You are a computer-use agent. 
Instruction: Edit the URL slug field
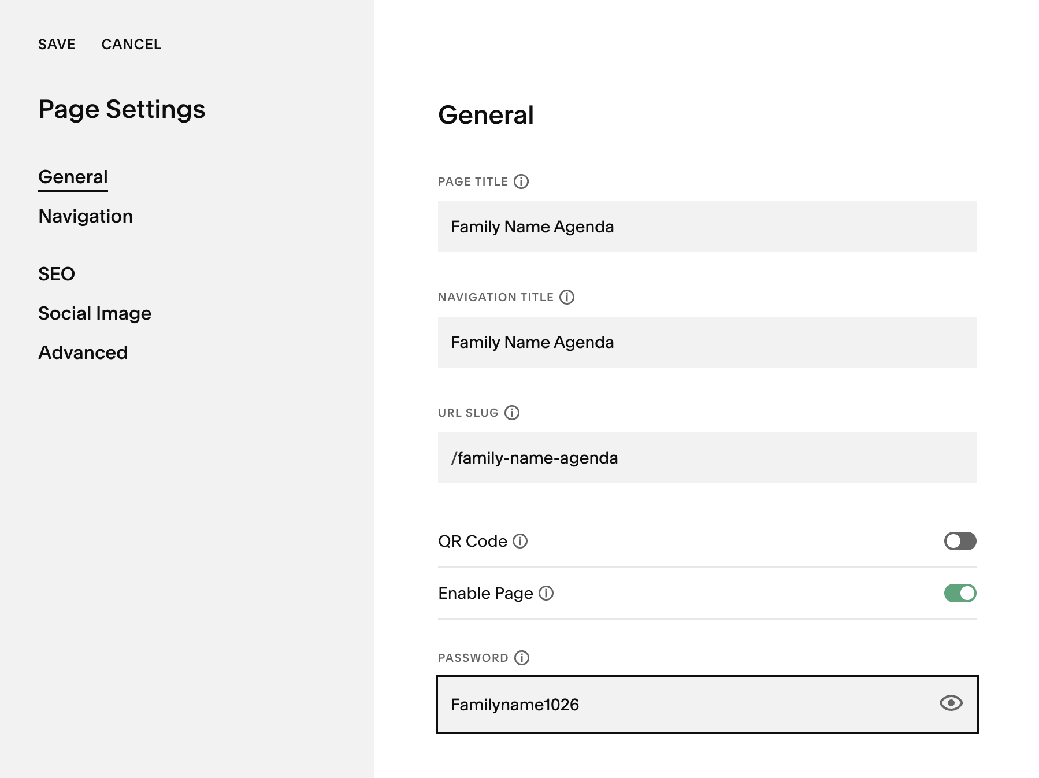pos(707,458)
